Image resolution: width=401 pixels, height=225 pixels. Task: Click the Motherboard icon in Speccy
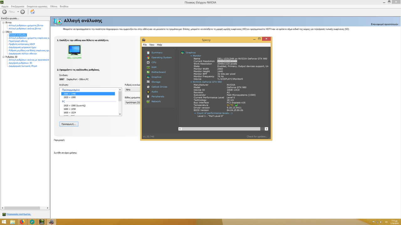[x=148, y=72]
